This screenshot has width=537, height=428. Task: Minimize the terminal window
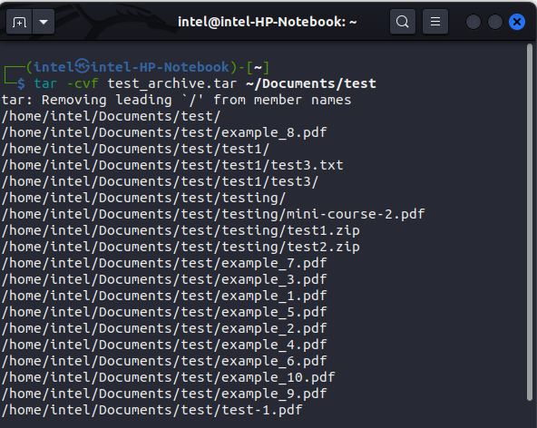tap(474, 23)
